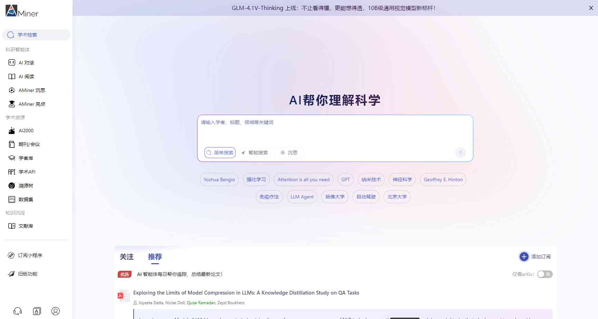Screen dimensions: 598x319
Task: Click the Yoshua Bengio suggestion tag
Action: (x=219, y=179)
